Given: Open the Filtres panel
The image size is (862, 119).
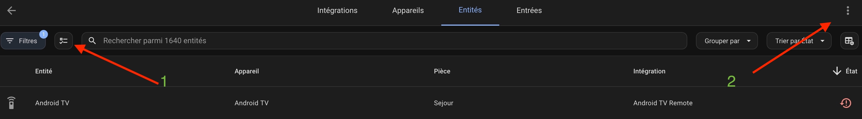Looking at the screenshot, I should tap(23, 41).
